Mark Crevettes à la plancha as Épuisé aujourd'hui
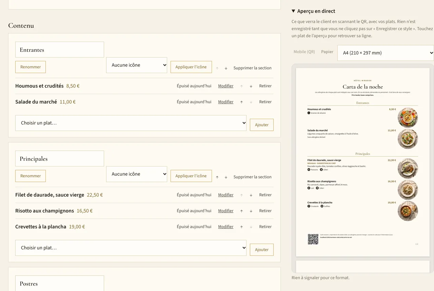 coord(194,227)
